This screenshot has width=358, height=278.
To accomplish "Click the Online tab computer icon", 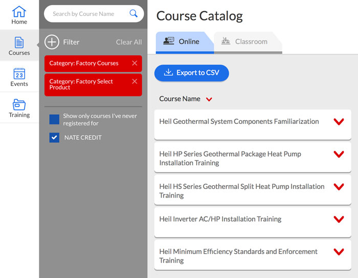I will pyautogui.click(x=169, y=41).
